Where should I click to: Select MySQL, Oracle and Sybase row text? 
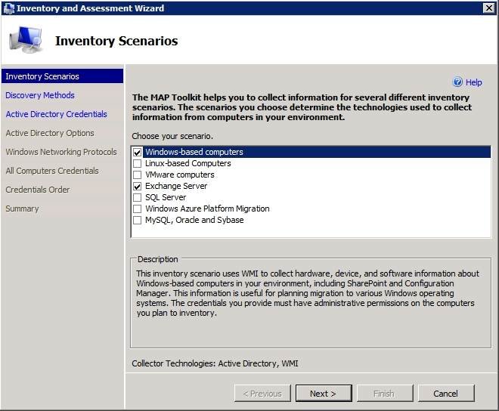point(194,220)
